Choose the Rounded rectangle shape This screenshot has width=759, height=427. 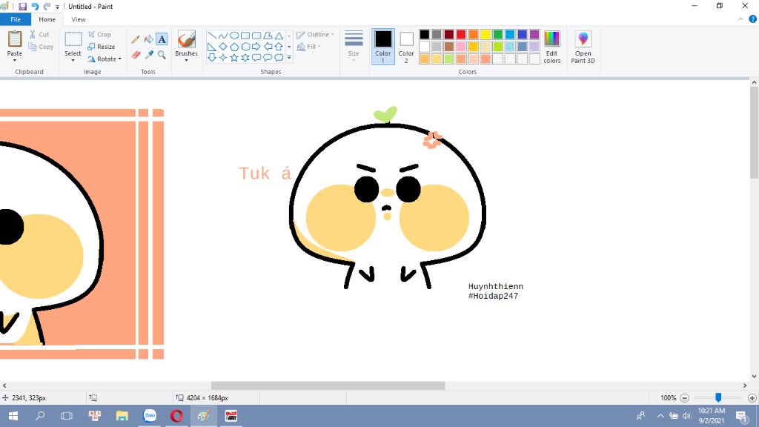pos(256,36)
